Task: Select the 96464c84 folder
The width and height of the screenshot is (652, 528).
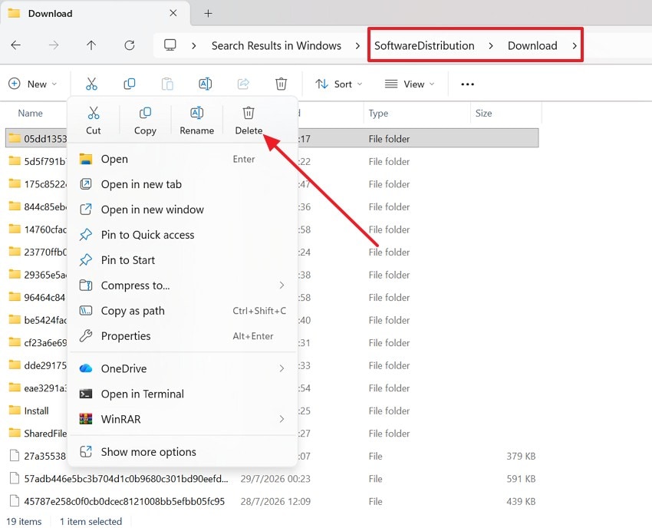Action: [x=38, y=298]
